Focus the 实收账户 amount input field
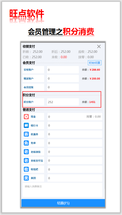This screenshot has width=122, height=215. (63, 70)
